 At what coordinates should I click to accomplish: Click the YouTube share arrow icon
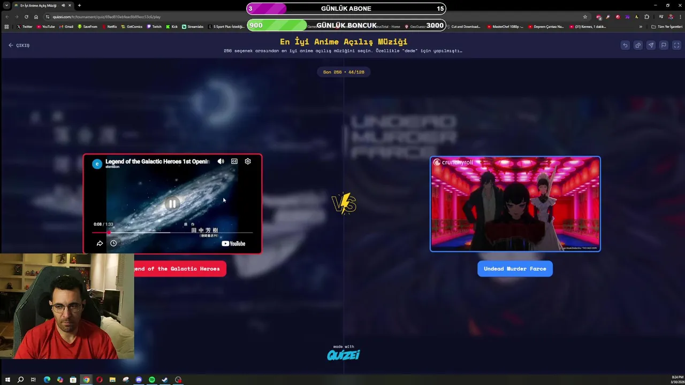tap(100, 243)
